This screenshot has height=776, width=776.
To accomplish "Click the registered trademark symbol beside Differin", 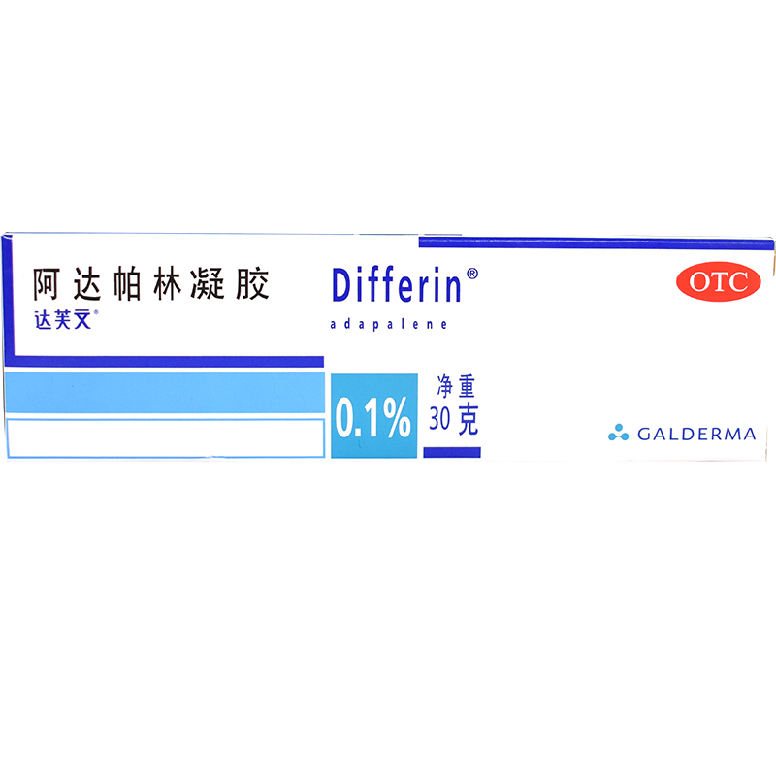I will pos(471,275).
